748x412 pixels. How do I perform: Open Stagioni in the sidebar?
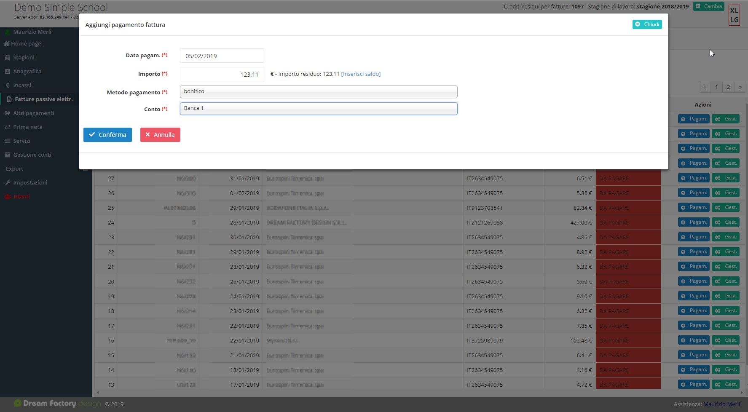coord(24,57)
